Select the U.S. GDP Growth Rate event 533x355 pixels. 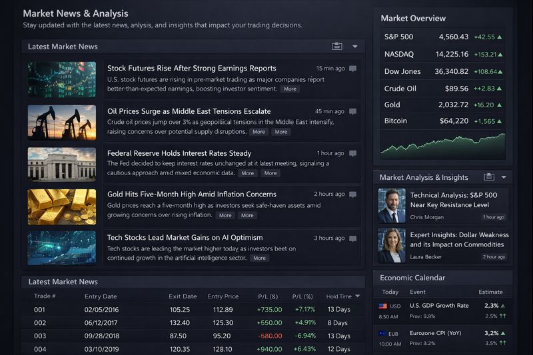coord(439,306)
